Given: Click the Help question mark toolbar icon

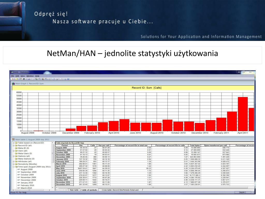Looking at the screenshot, I should click(x=65, y=79).
